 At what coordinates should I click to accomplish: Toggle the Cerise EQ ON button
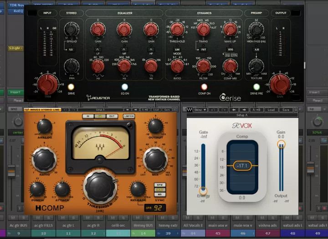125,87
